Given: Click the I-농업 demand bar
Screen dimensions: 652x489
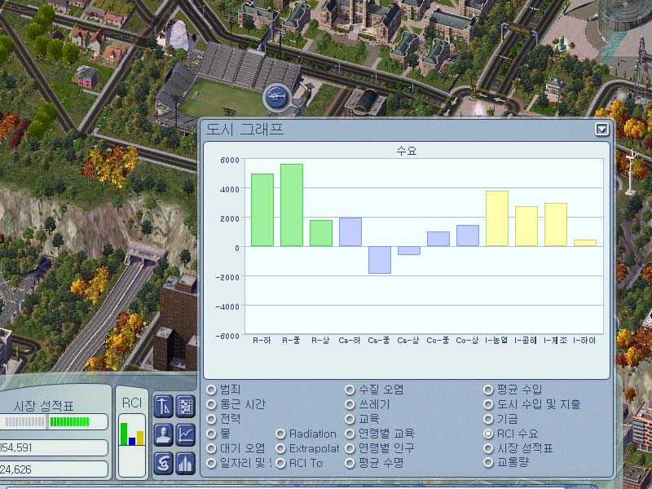Looking at the screenshot, I should (x=497, y=218).
